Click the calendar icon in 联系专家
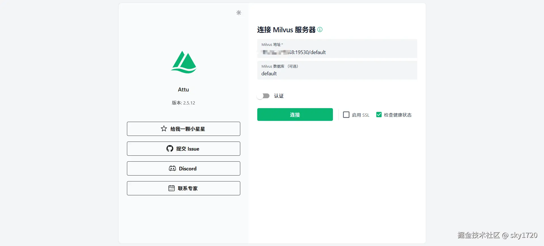The image size is (544, 246). coord(171,188)
